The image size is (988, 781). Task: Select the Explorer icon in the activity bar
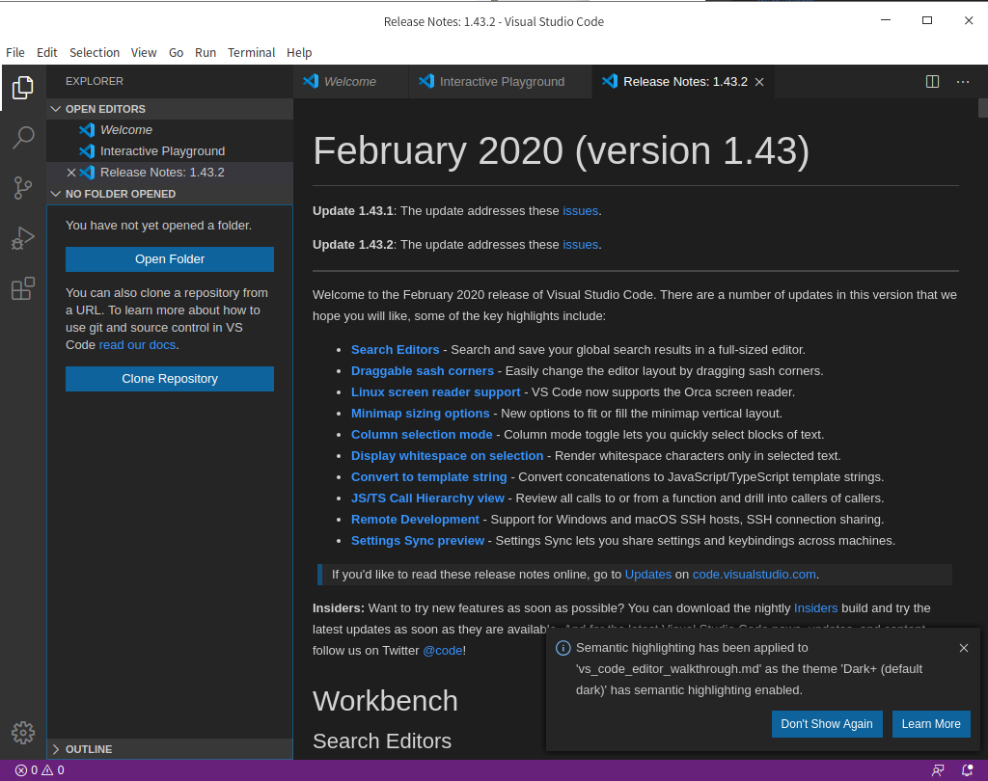click(23, 88)
